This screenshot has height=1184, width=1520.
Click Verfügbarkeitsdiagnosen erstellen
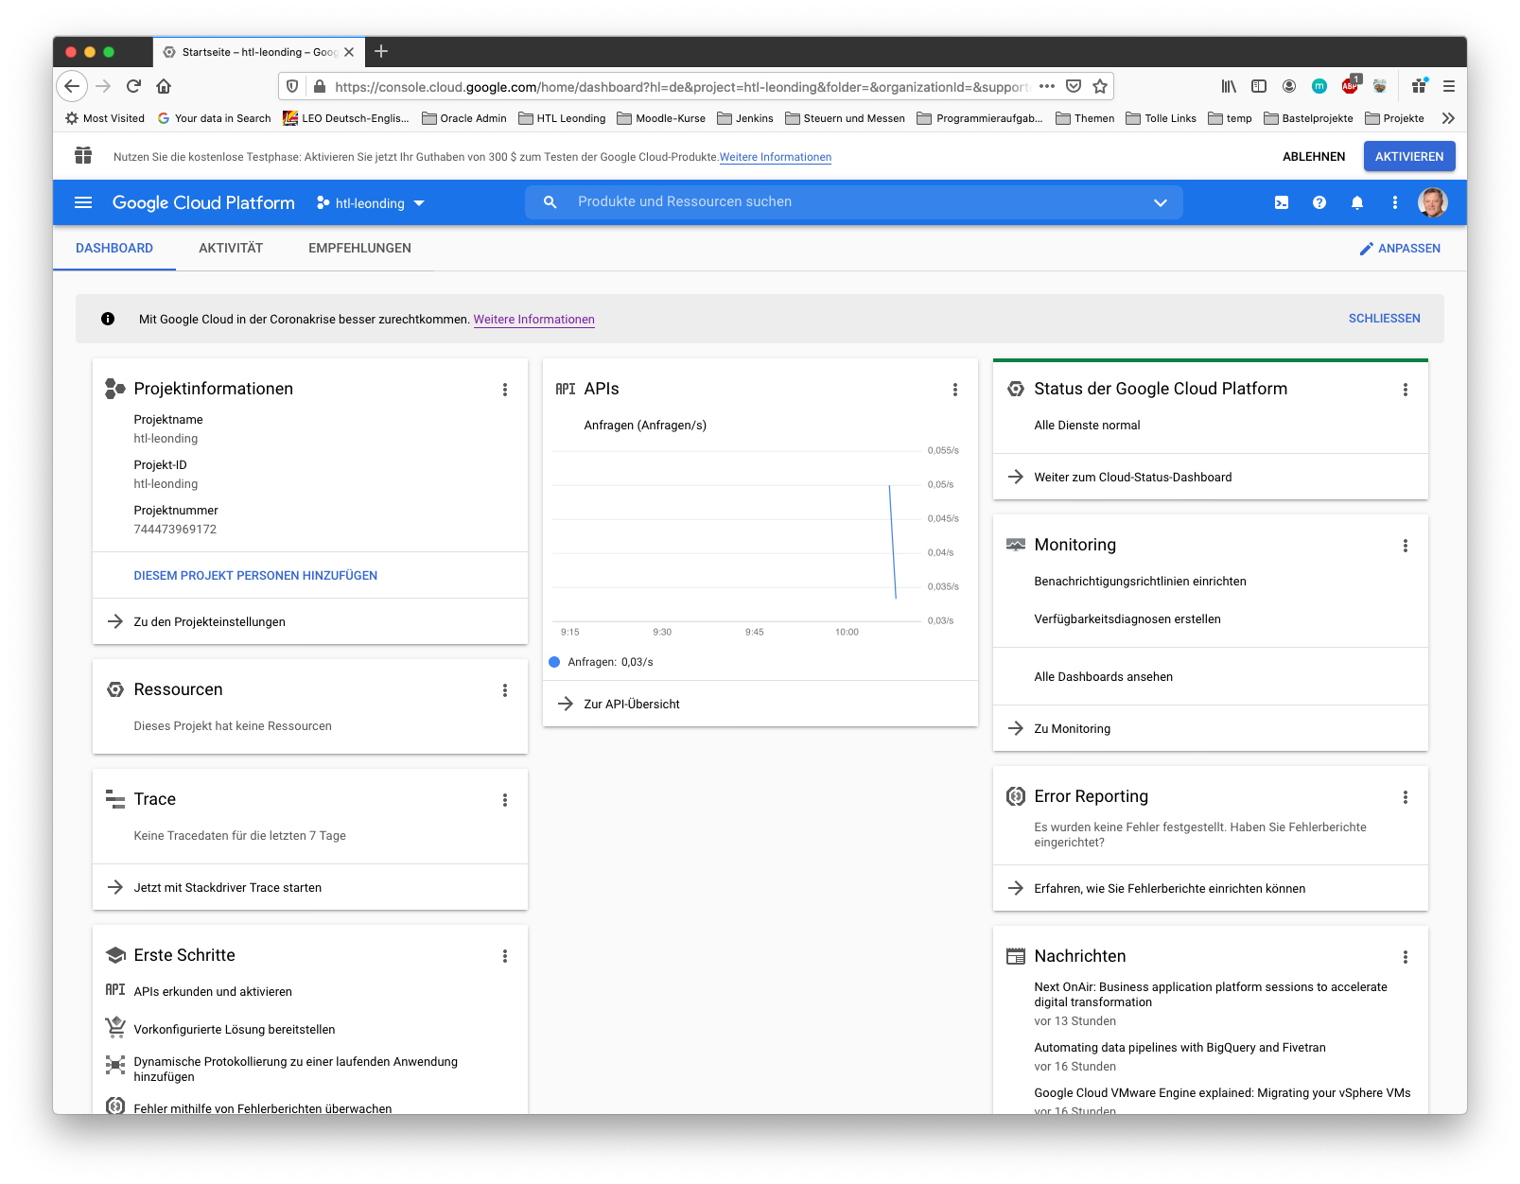pyautogui.click(x=1127, y=619)
